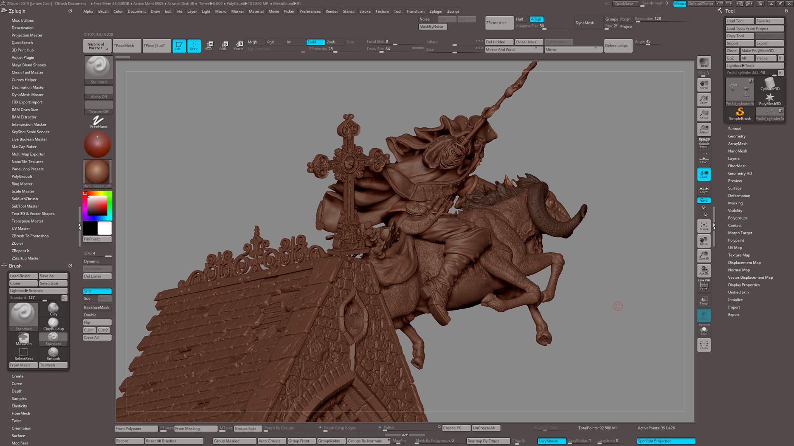The image size is (794, 446).
Task: Click the Xpose icon
Action: [x=704, y=345]
